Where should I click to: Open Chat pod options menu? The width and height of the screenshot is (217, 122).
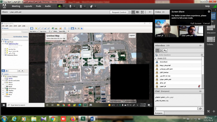click(x=201, y=91)
